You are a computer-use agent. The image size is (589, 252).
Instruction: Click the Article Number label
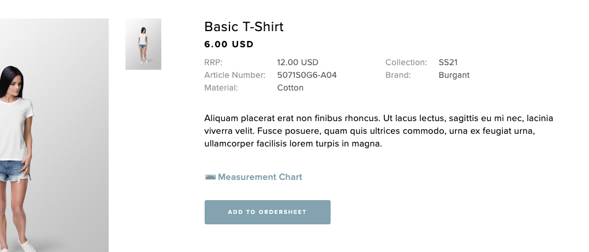click(x=235, y=75)
